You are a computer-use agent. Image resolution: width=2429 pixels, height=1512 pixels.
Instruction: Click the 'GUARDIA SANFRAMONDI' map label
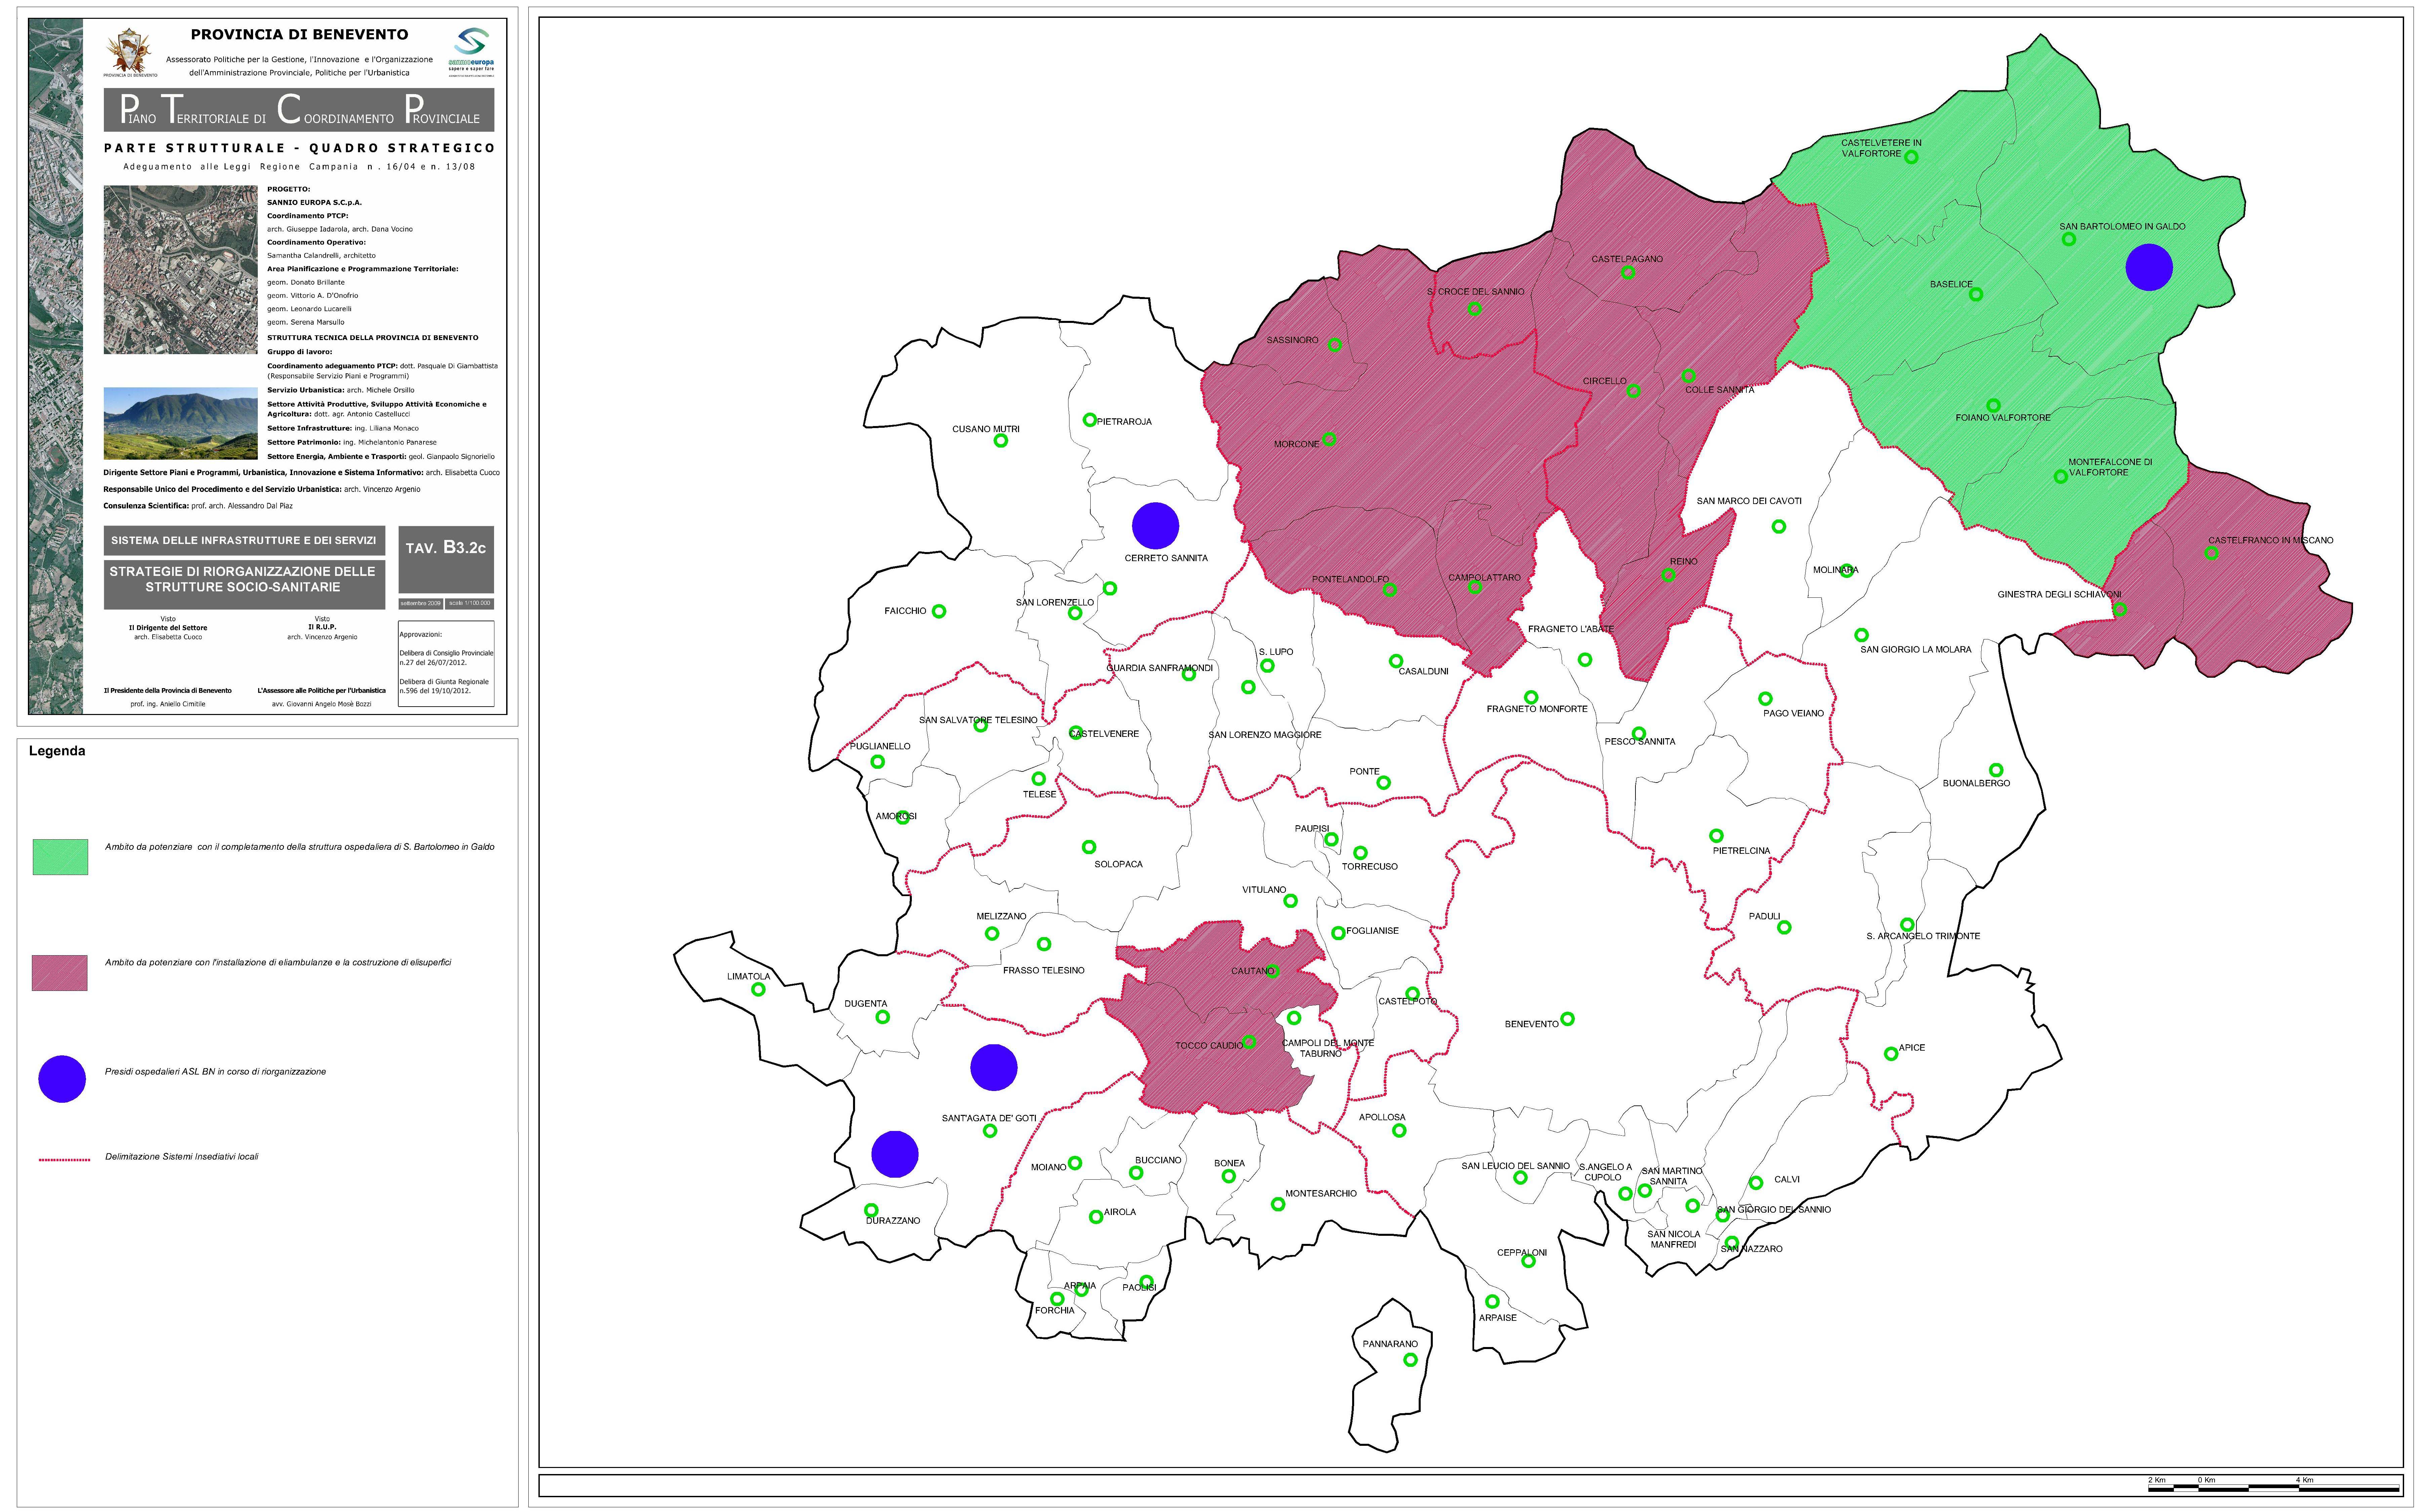1159,668
